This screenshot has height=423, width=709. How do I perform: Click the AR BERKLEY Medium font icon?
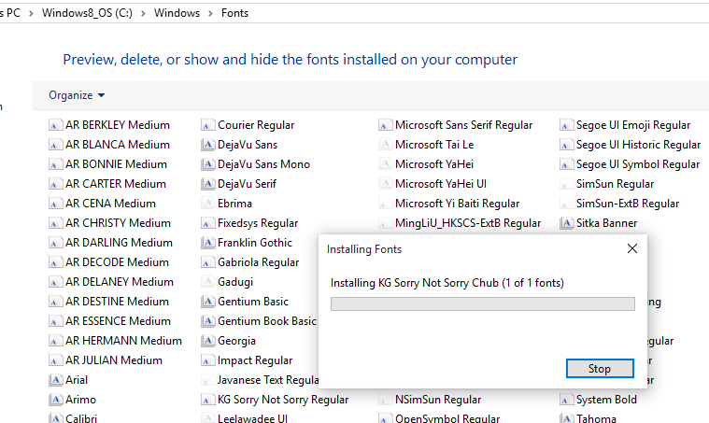pyautogui.click(x=55, y=125)
